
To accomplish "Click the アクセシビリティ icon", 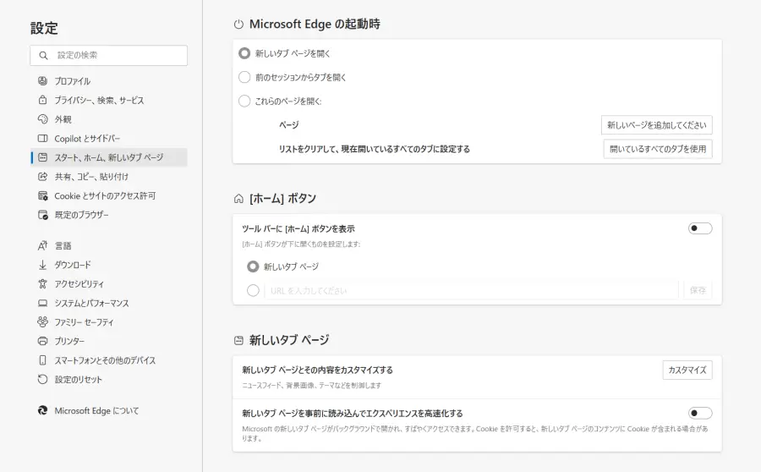I will point(43,283).
